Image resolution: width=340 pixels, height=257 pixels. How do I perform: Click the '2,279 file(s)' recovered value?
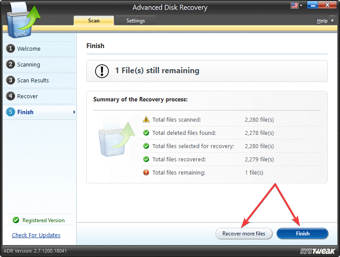(x=259, y=159)
